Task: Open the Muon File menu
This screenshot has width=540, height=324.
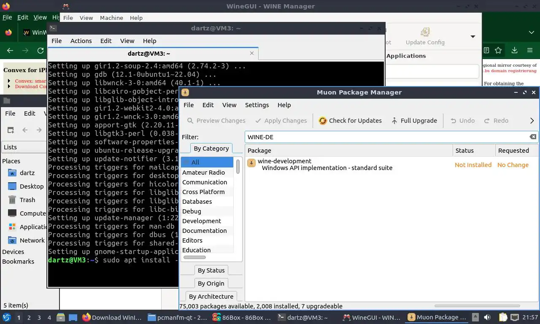Action: tap(189, 105)
